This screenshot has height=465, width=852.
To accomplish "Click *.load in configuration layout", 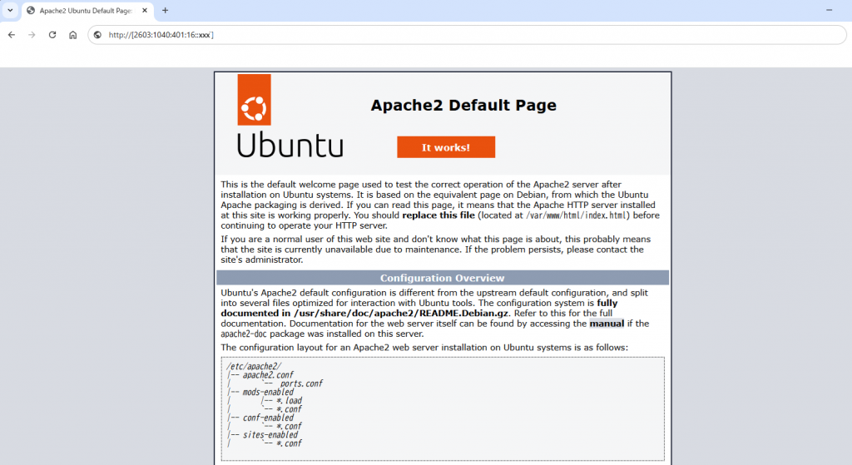I will (x=289, y=400).
